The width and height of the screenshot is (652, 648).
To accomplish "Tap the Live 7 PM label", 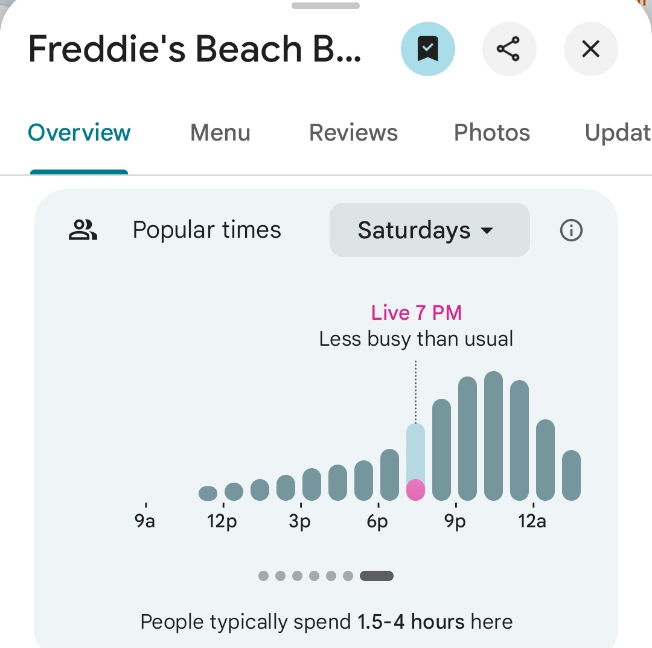I will [x=417, y=313].
